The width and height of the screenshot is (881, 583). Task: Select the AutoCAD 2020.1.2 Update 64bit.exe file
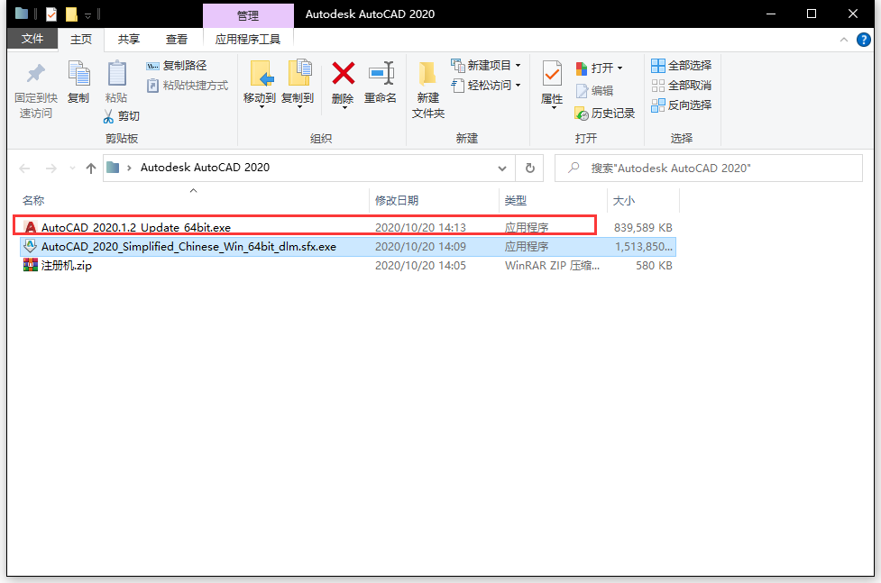tap(135, 227)
